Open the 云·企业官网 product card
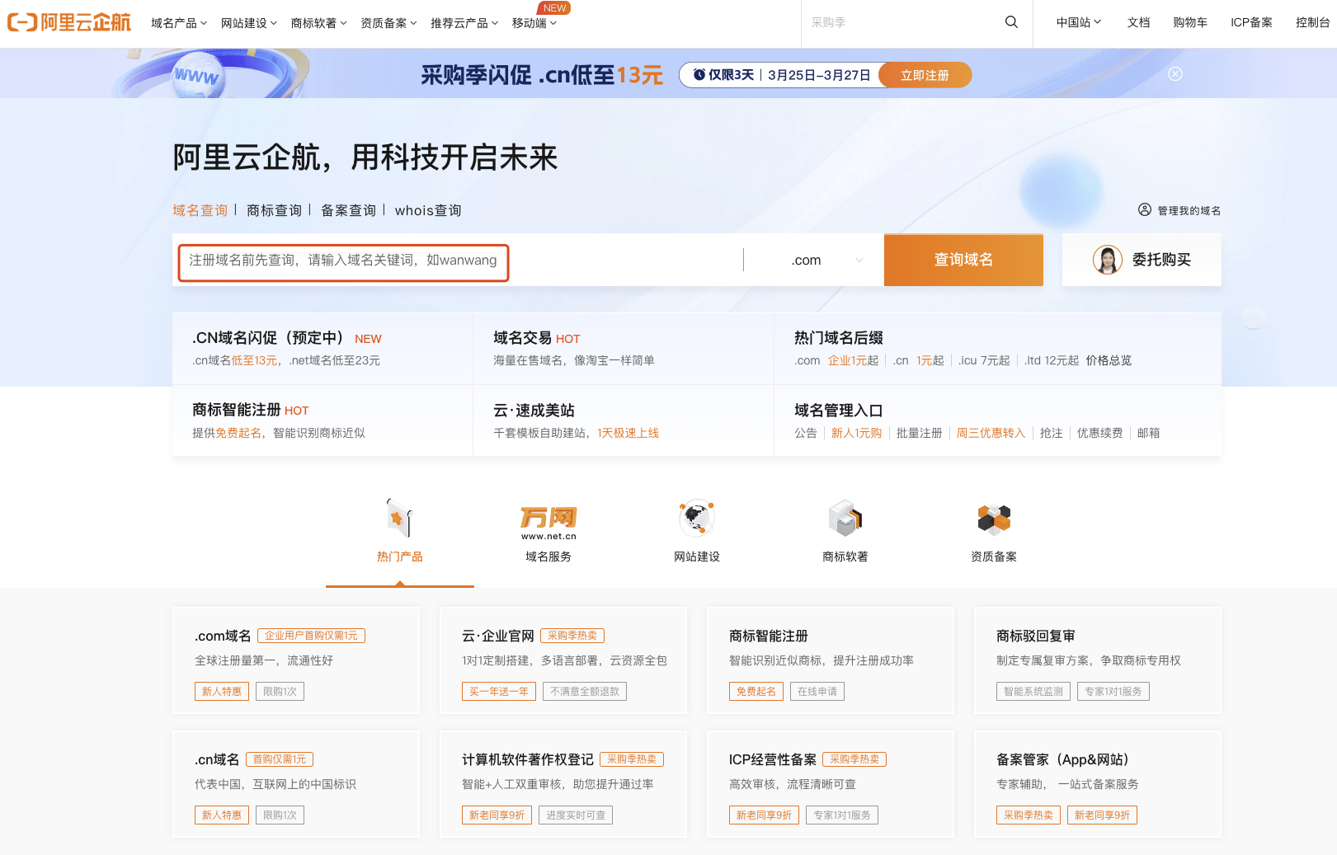The width and height of the screenshot is (1337, 855). coord(563,660)
